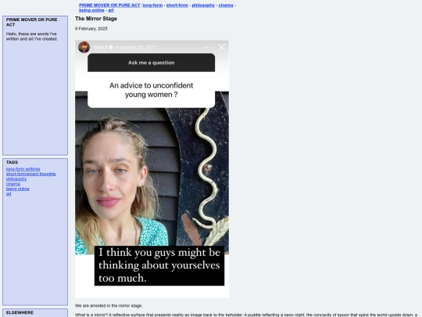Click the verified badge next to Q&A 2

coord(111,48)
